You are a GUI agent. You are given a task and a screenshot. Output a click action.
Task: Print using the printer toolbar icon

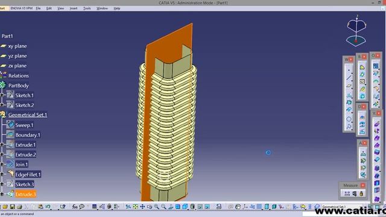[19, 207]
